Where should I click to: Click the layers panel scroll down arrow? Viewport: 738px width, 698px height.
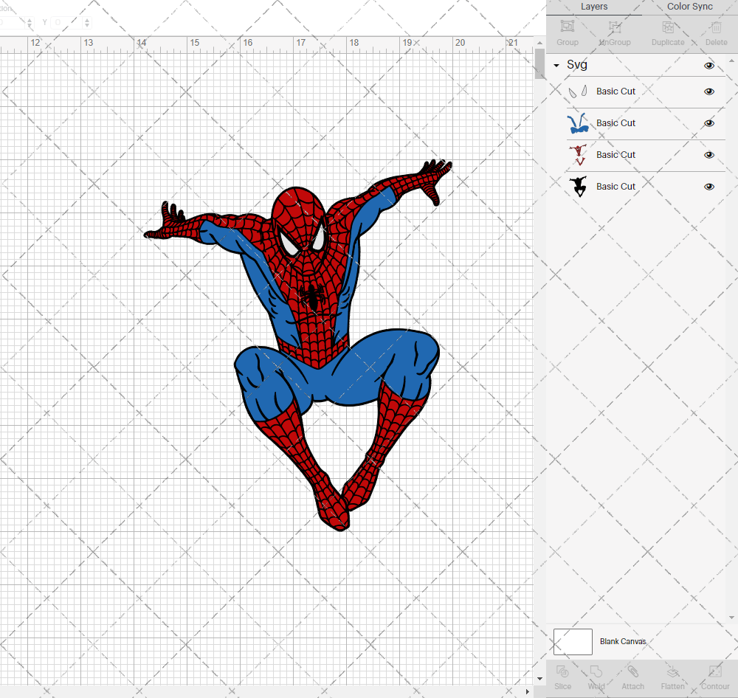tap(731, 618)
